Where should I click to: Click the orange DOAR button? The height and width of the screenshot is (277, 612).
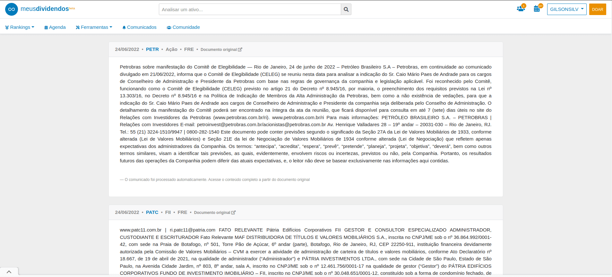point(598,9)
